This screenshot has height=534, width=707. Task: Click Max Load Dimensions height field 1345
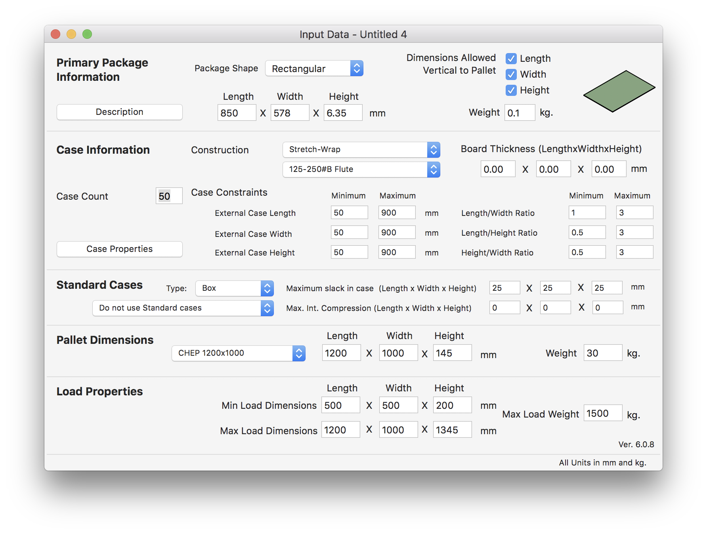point(453,430)
